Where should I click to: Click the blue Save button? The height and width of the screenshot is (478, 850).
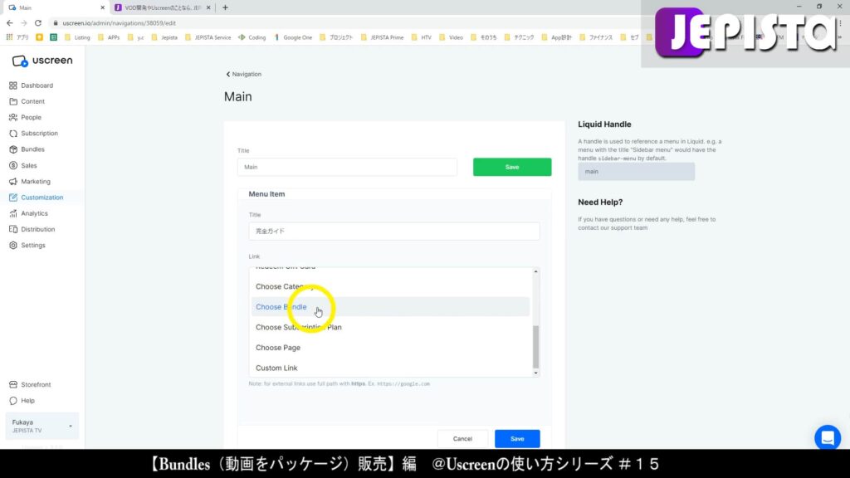pos(517,438)
